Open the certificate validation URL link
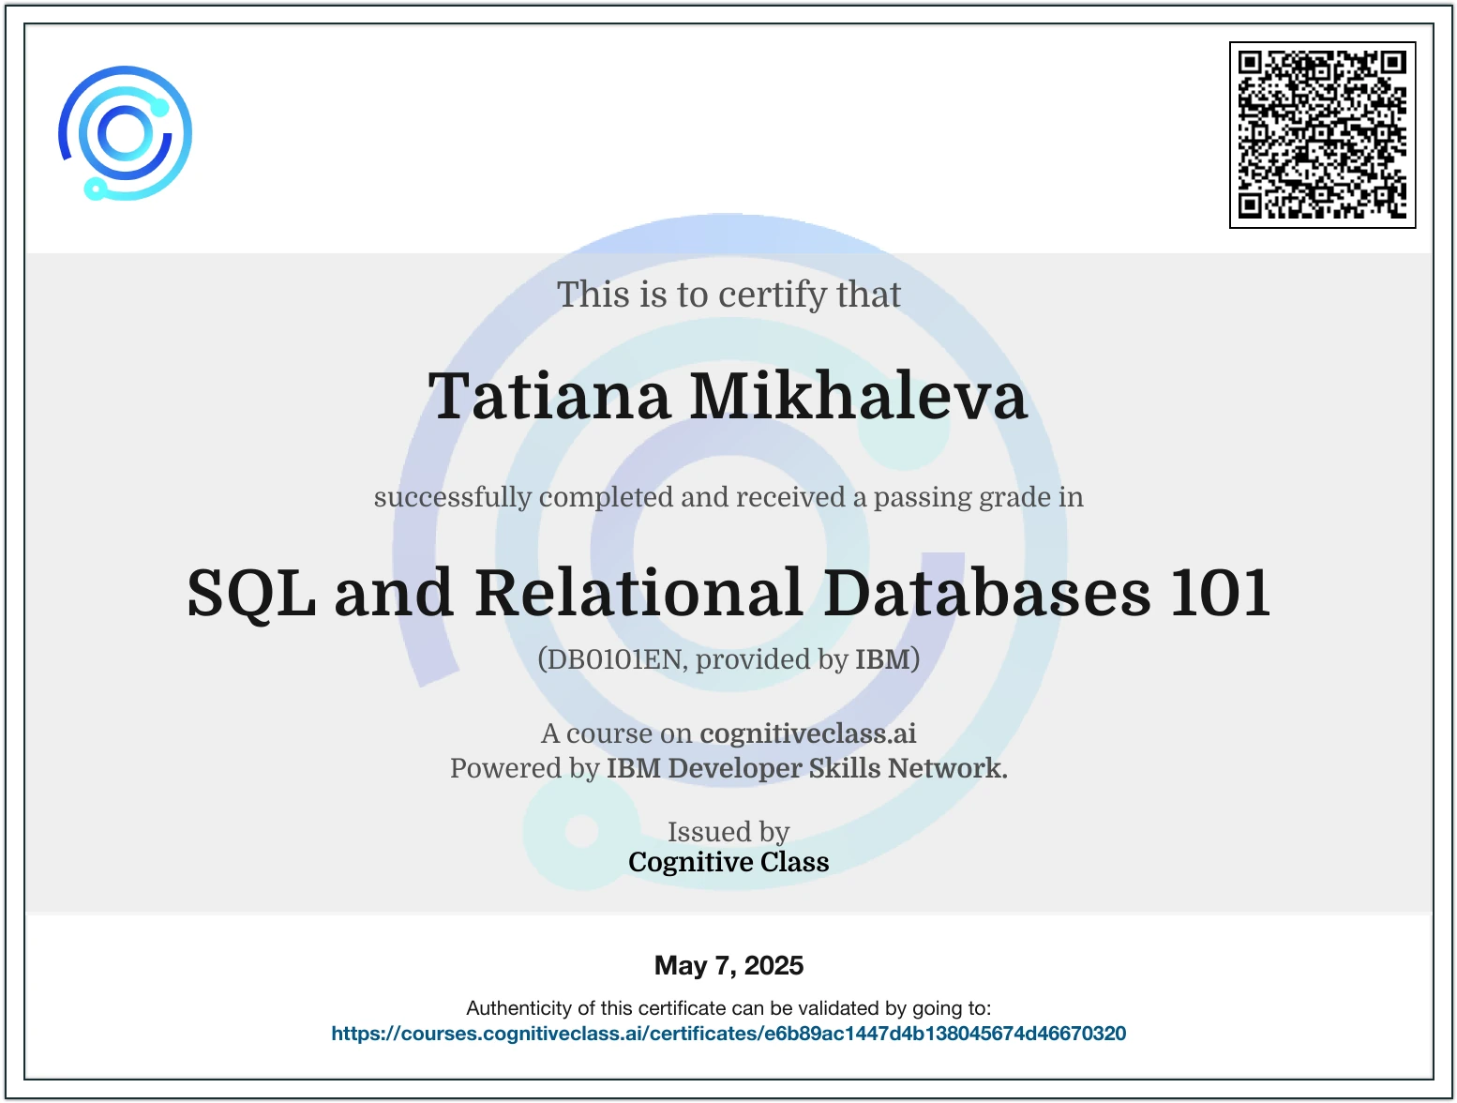1457x1103 pixels. 729,1034
